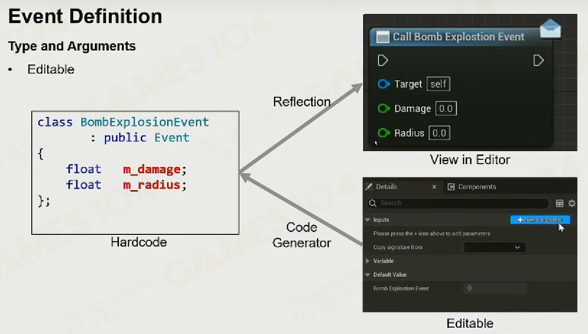Viewport: 588px width, 334px height.
Task: Click the envelope message icon on node
Action: click(550, 30)
